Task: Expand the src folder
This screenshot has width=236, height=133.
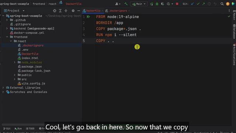Action: pos(15,79)
